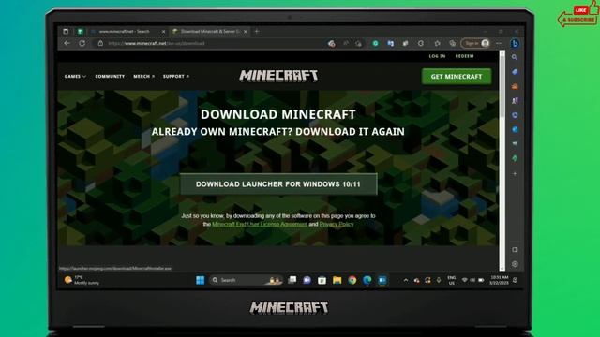Image resolution: width=600 pixels, height=337 pixels.
Task: View site info via the padlock icon
Action: point(100,43)
